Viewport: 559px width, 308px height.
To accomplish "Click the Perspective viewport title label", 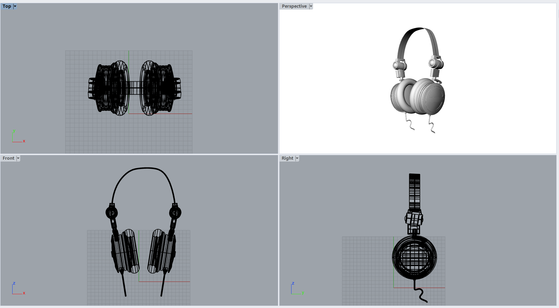I will 294,6.
